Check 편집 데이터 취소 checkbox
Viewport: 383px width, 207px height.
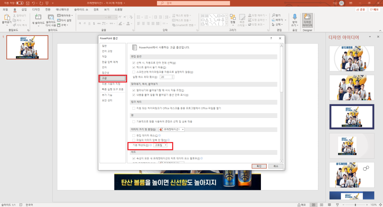(134, 135)
